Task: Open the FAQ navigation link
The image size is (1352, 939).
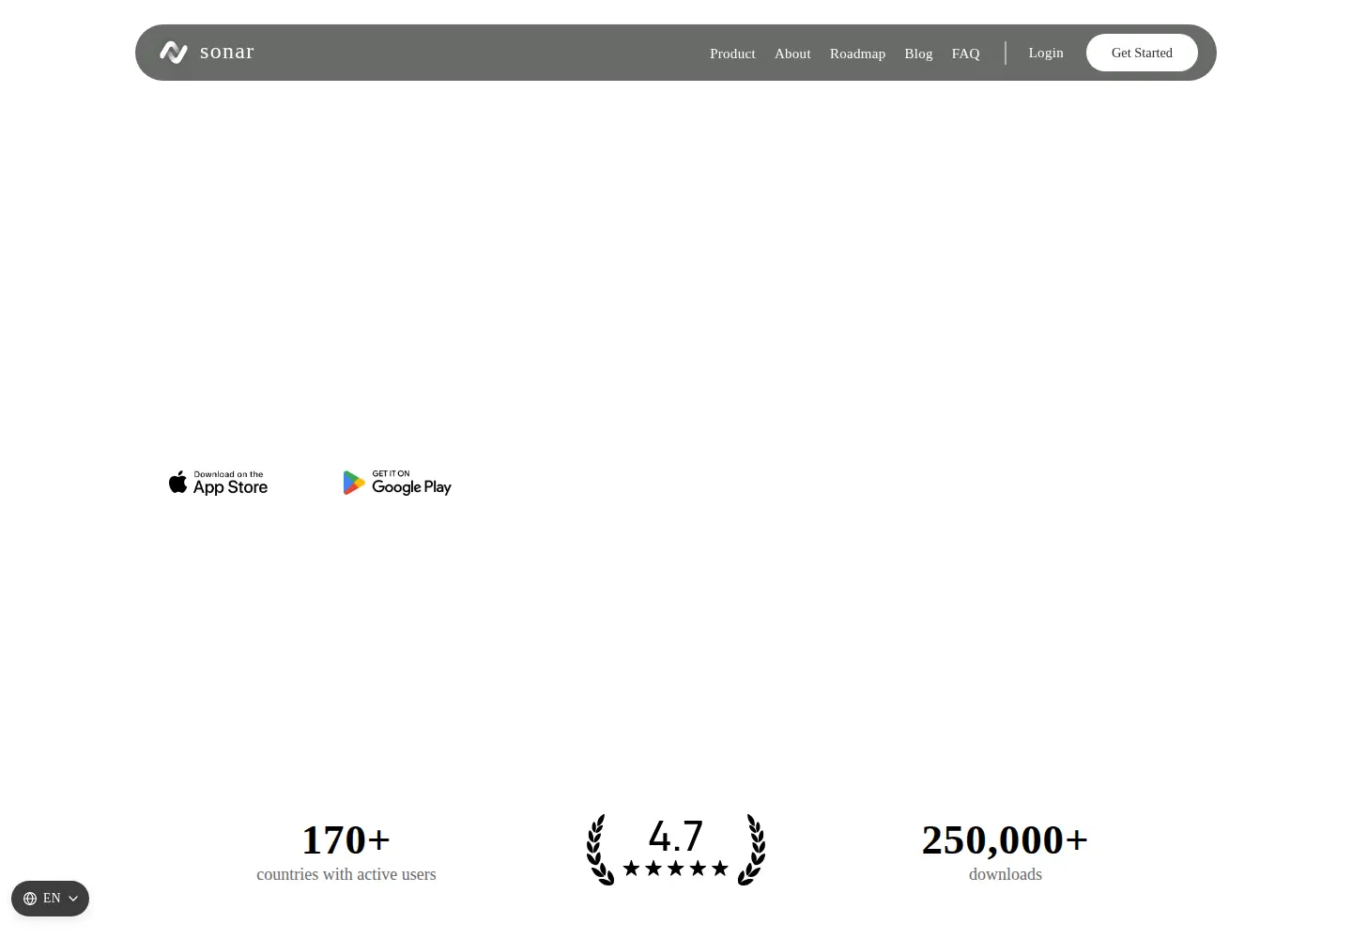Action: (x=965, y=54)
